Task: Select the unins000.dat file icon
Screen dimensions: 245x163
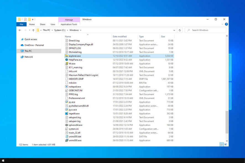Action: tap(67, 136)
